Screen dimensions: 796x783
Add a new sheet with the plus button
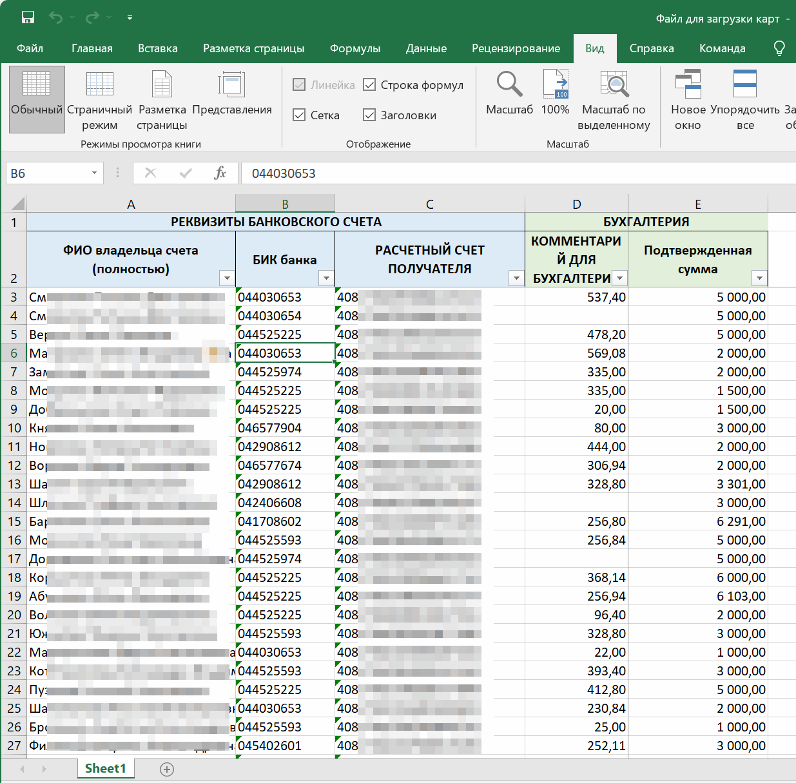pyautogui.click(x=167, y=769)
